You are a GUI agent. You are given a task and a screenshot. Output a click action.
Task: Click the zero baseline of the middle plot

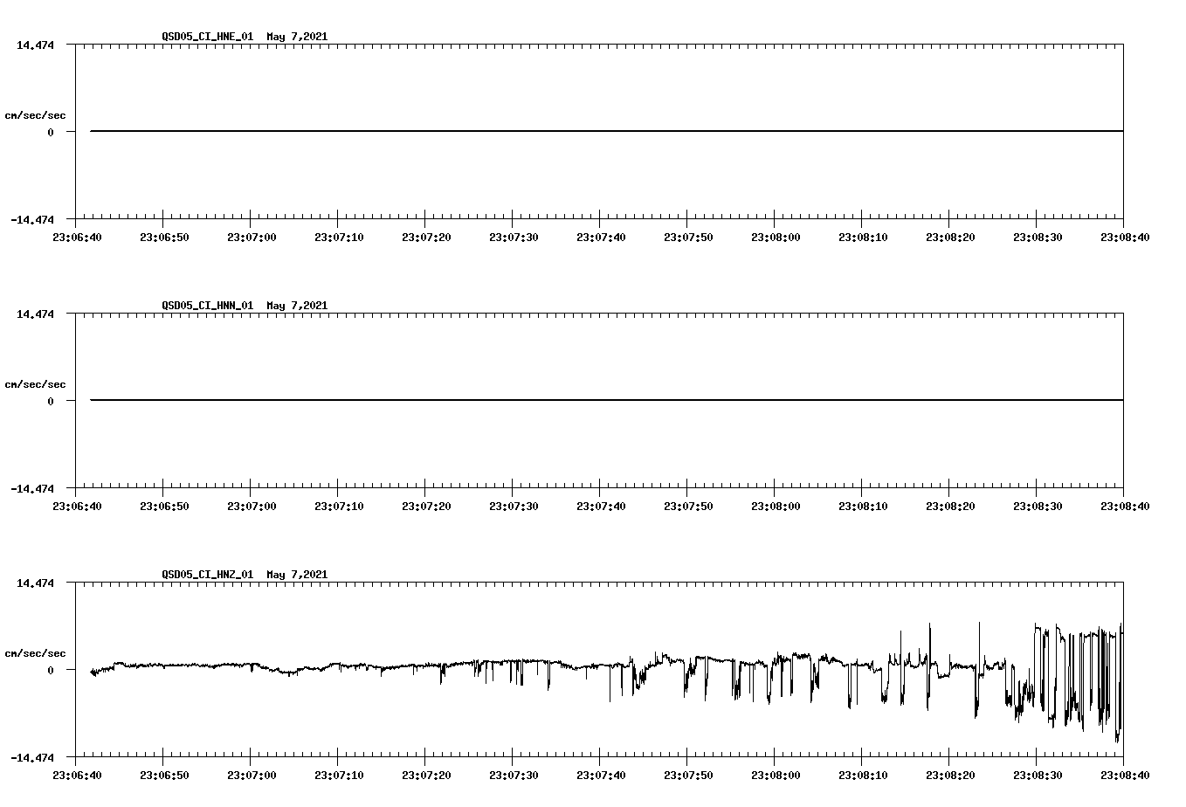coord(524,401)
